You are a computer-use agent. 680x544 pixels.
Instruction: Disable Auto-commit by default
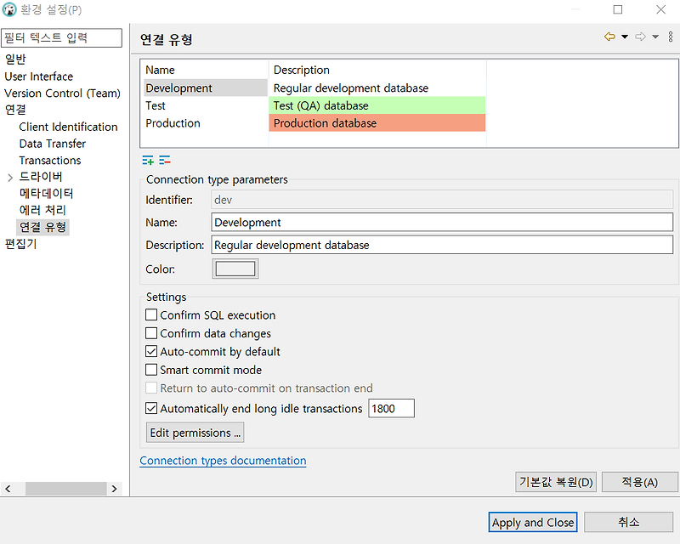coord(151,350)
